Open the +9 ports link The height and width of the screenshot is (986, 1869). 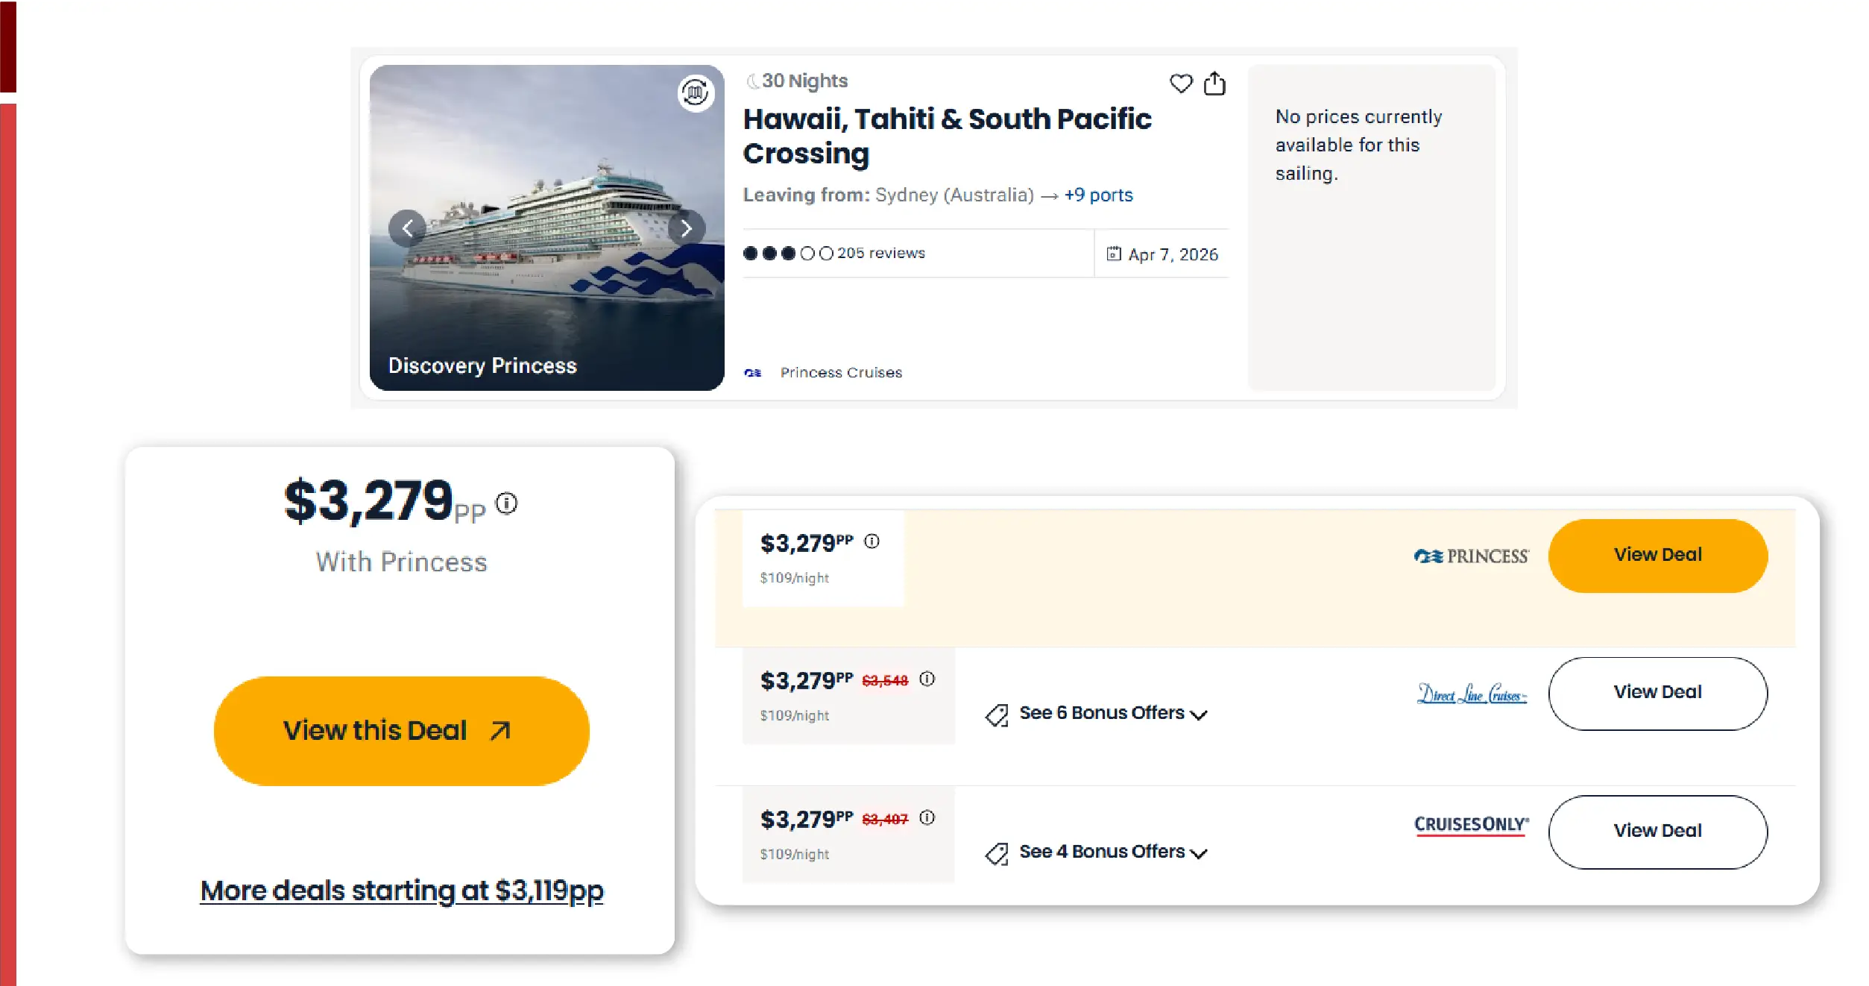pyautogui.click(x=1098, y=195)
